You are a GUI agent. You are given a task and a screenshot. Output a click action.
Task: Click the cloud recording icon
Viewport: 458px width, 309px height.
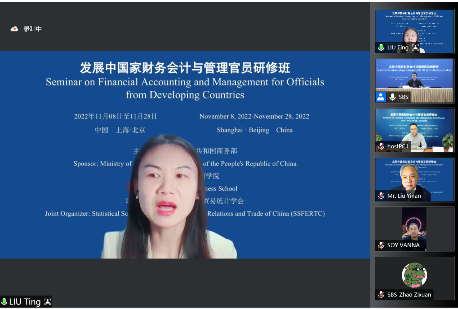pos(15,28)
